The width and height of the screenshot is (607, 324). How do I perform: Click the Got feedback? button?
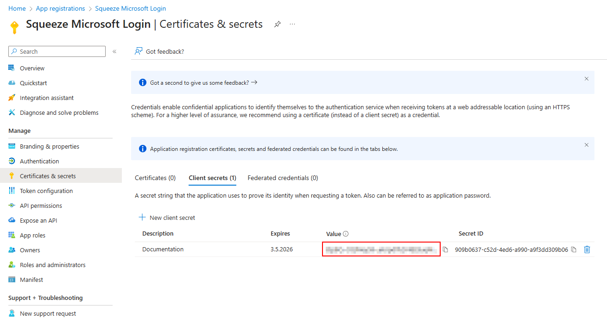click(x=159, y=51)
